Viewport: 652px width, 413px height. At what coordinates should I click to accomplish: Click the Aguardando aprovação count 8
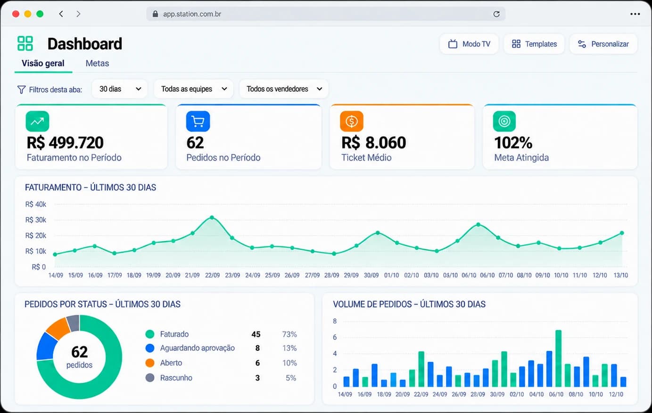tap(257, 348)
